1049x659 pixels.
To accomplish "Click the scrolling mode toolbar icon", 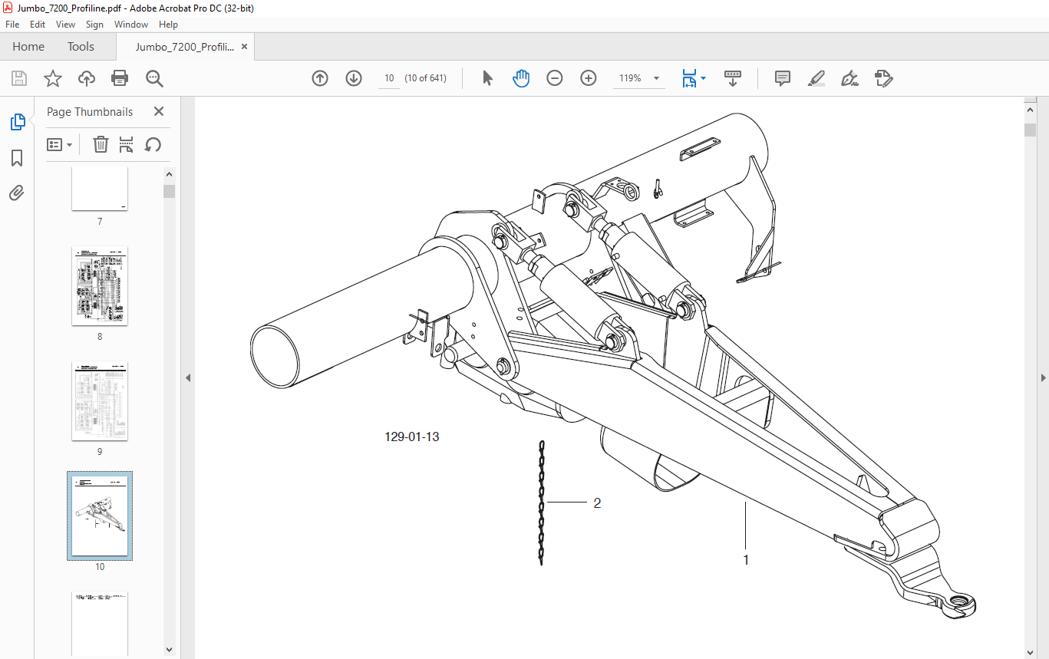I will [733, 78].
